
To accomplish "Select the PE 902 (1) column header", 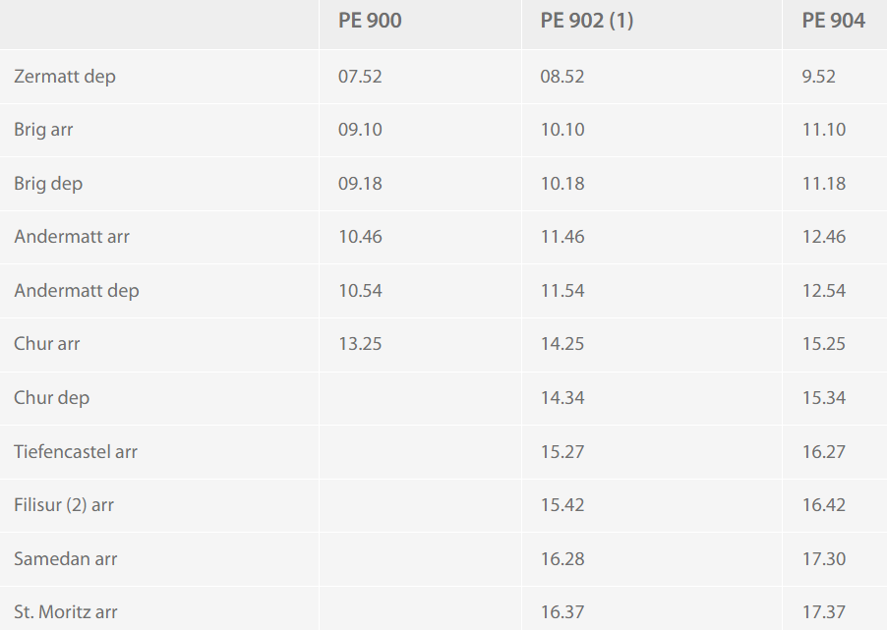I will [586, 21].
